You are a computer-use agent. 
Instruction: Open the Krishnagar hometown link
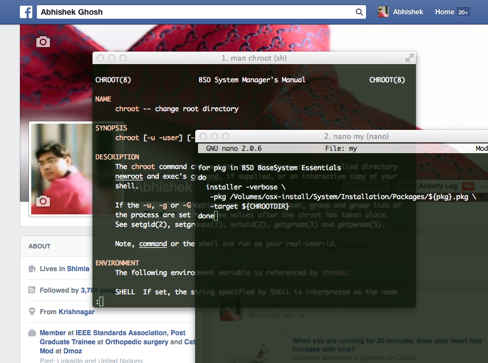coord(76,312)
